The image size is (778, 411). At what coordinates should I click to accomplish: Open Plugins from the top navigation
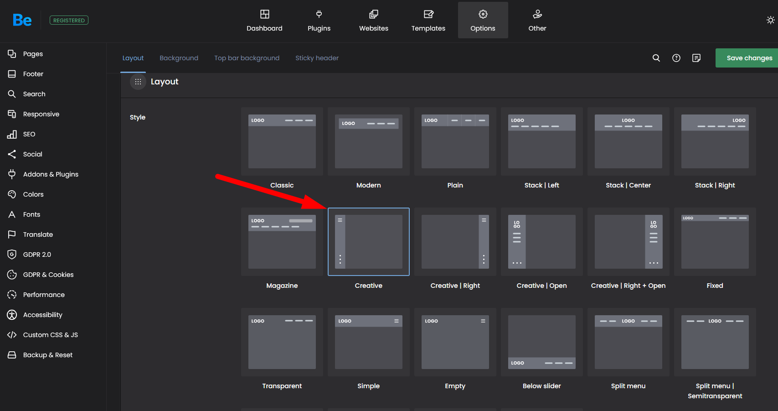pyautogui.click(x=319, y=21)
